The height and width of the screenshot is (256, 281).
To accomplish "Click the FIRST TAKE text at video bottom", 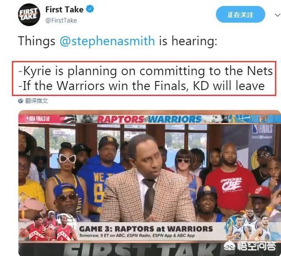I will (x=140, y=249).
